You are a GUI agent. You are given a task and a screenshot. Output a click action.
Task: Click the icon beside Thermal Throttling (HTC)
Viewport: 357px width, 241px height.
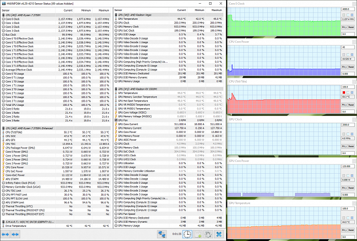click(x=3, y=206)
